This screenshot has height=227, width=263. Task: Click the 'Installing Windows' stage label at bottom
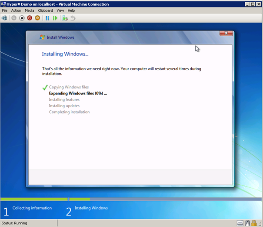91,208
